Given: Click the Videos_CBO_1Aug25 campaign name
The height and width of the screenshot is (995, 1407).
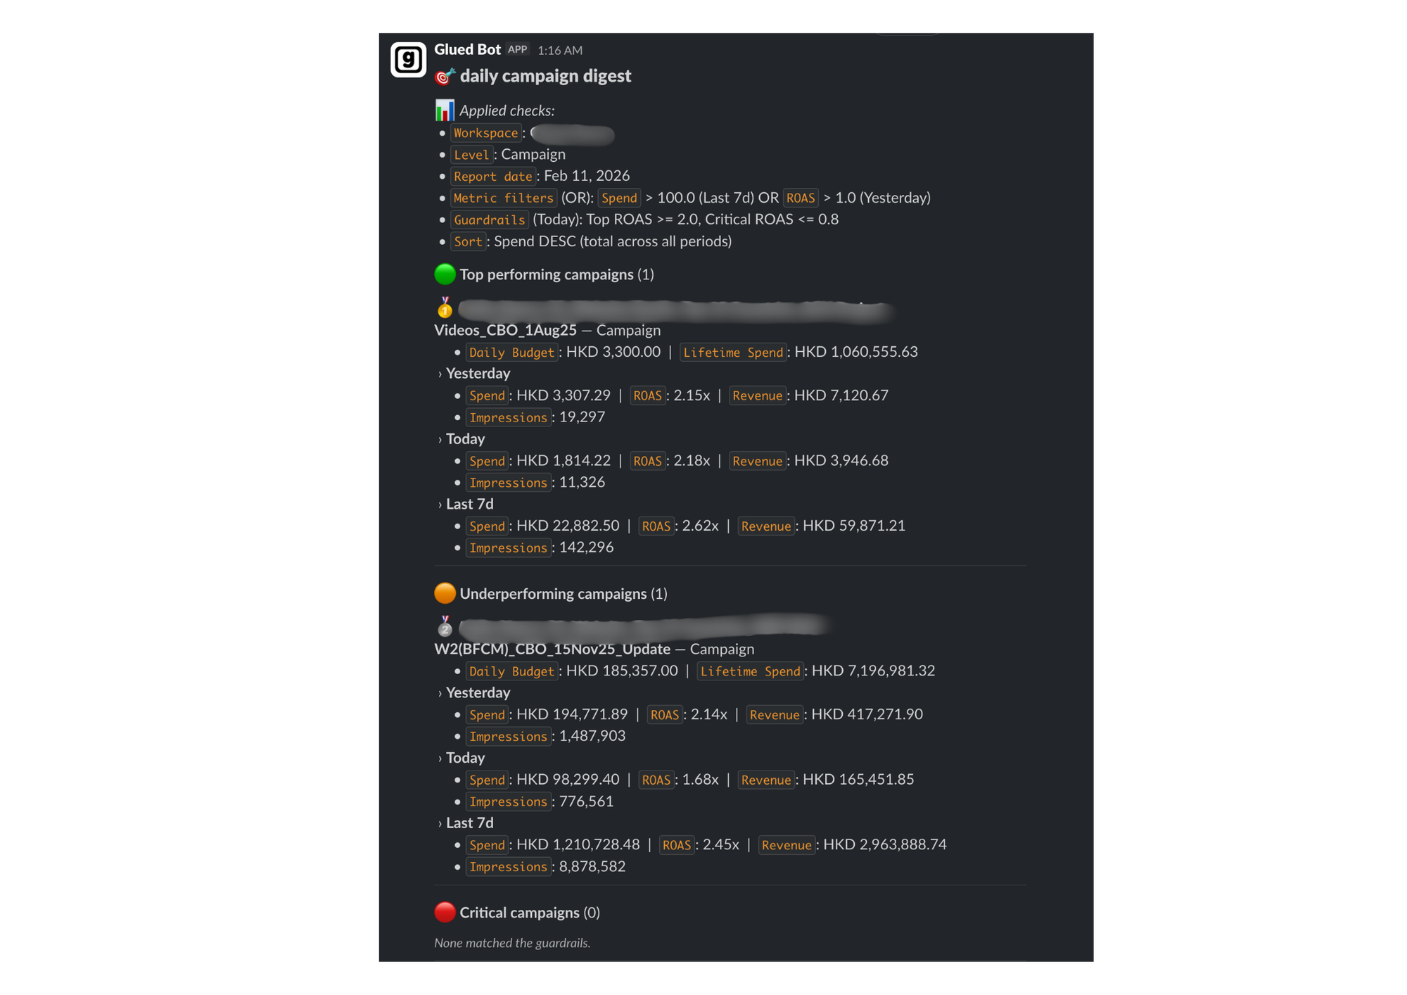Looking at the screenshot, I should (x=505, y=330).
